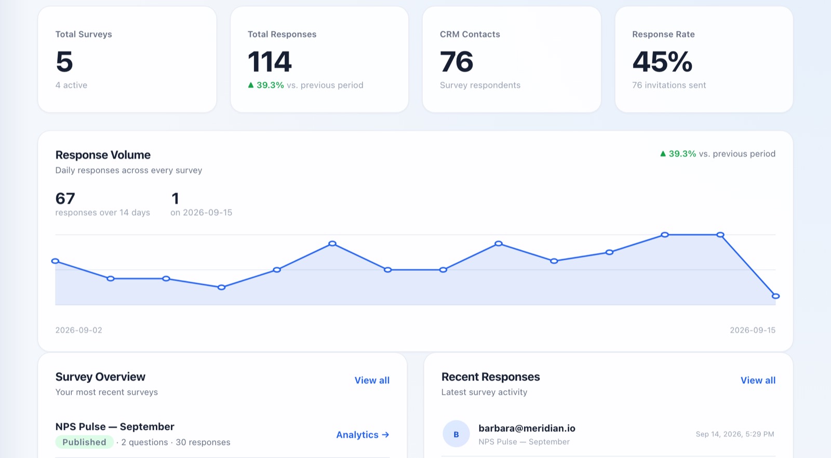
Task: Click 'responses over 14 days' label
Action: (x=103, y=212)
